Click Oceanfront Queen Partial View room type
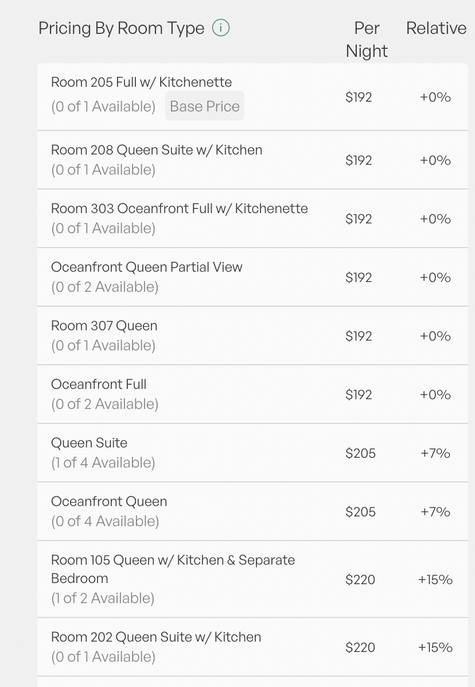 tap(147, 267)
